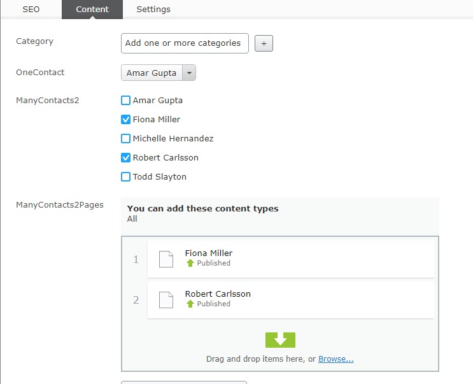Tick the Todd Slayton checkbox
Screen dimensions: 473x384
(126, 177)
